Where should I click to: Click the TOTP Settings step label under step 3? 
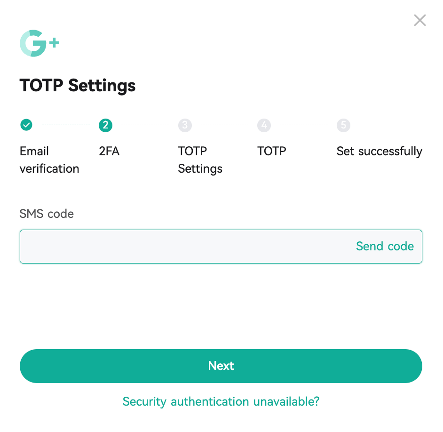pos(200,160)
